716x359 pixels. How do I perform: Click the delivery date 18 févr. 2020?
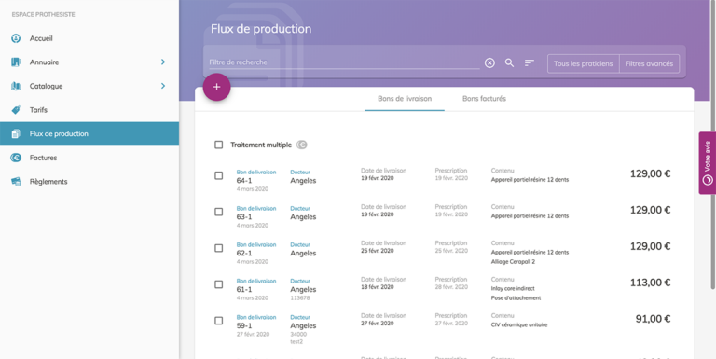378,287
